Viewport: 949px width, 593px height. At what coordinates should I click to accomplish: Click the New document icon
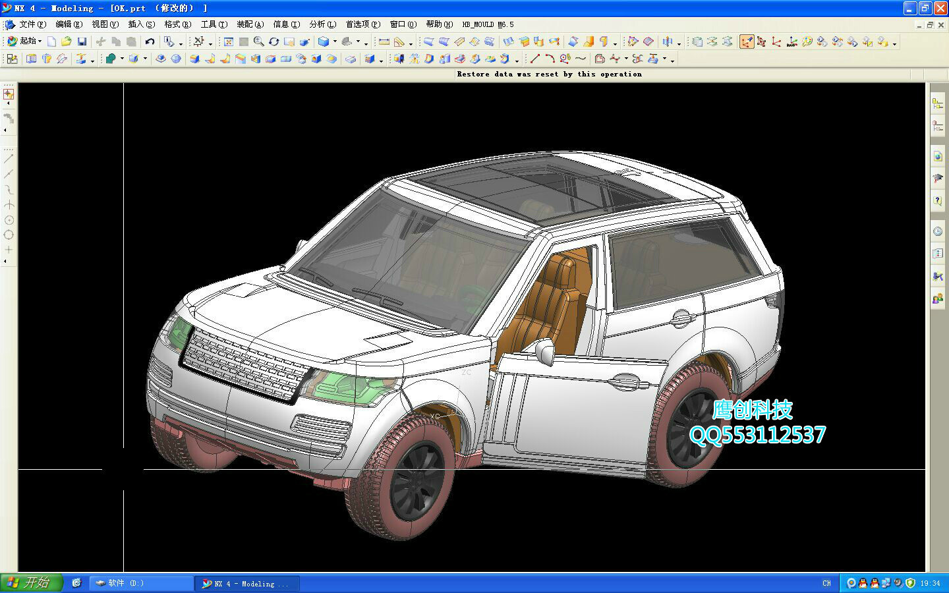coord(51,42)
